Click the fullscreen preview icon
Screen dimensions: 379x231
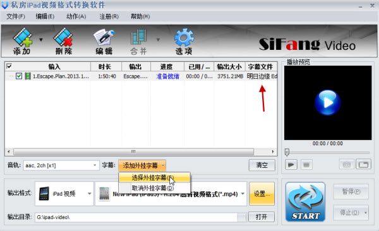click(x=364, y=165)
